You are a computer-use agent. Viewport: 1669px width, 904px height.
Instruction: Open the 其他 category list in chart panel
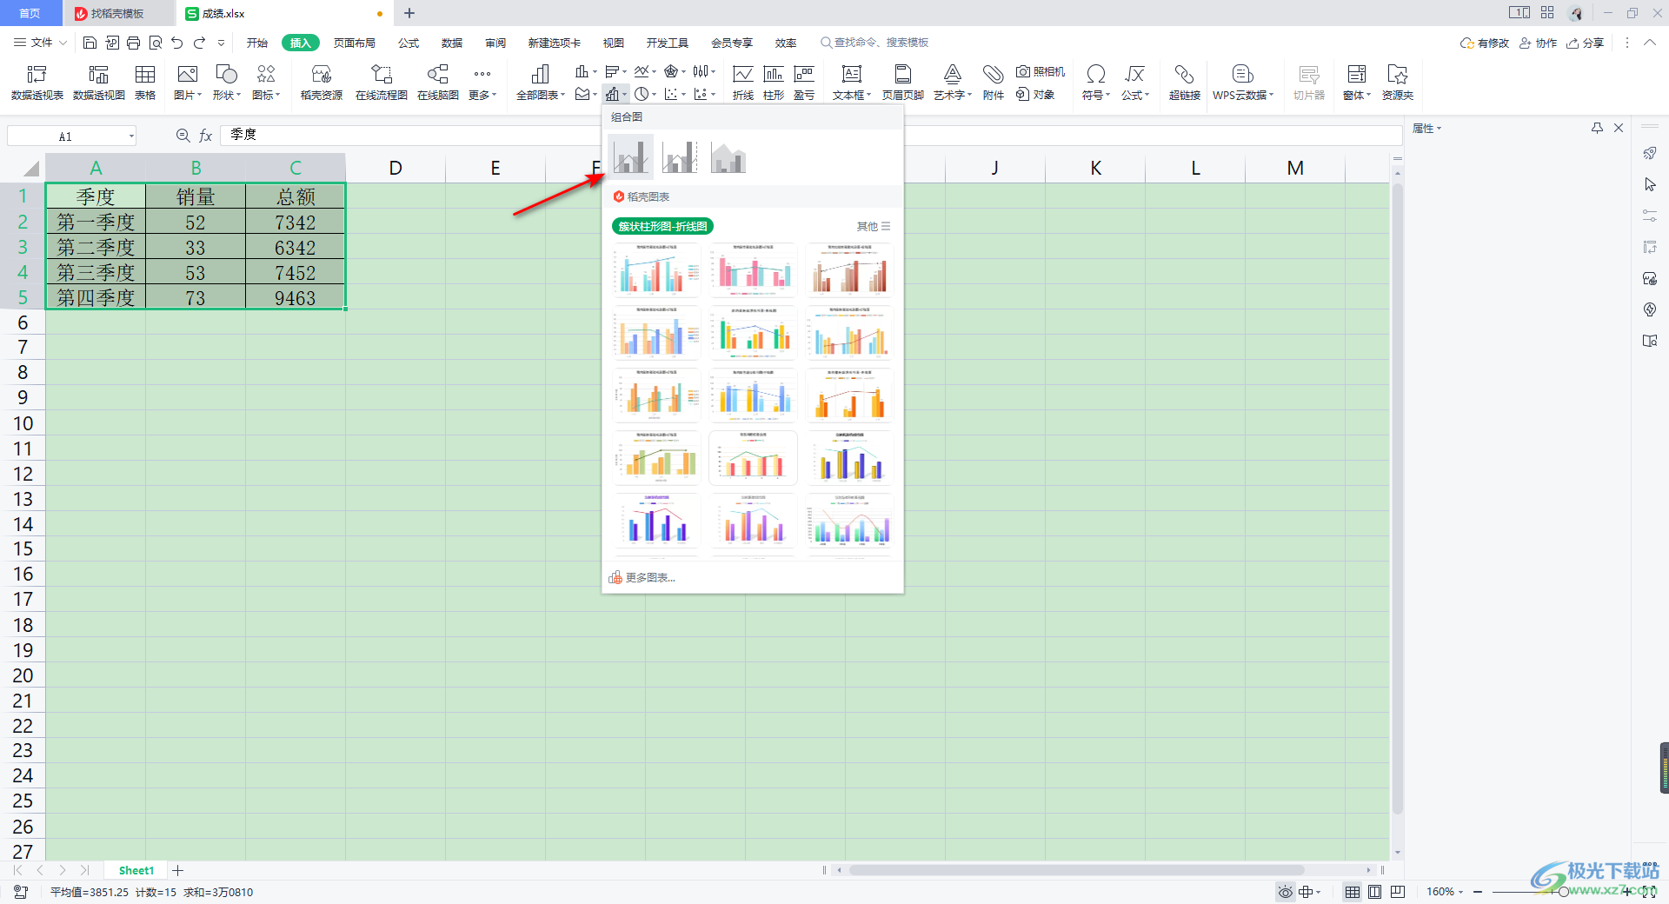[x=874, y=227]
